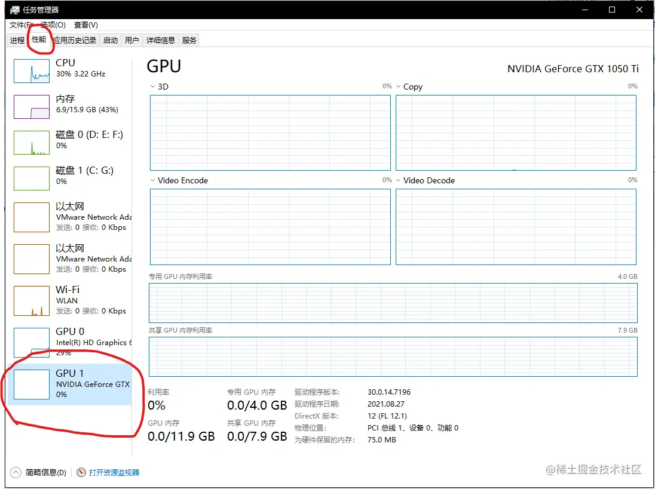
Task: Open the 查看(V) menu
Action: (85, 24)
